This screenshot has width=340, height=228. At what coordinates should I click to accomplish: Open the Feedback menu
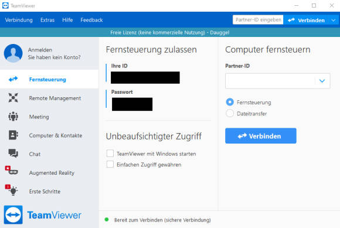(91, 20)
